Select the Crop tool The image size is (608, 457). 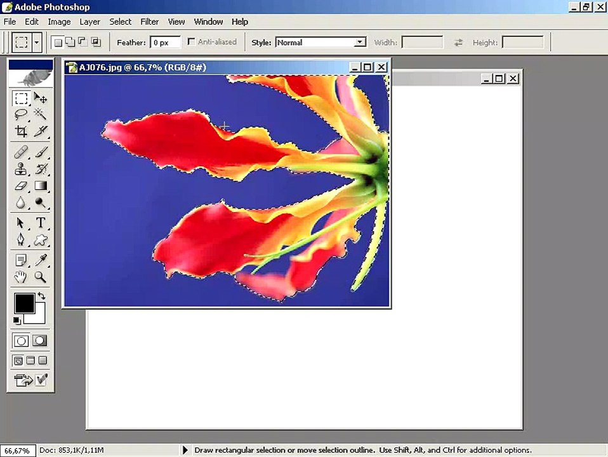21,131
